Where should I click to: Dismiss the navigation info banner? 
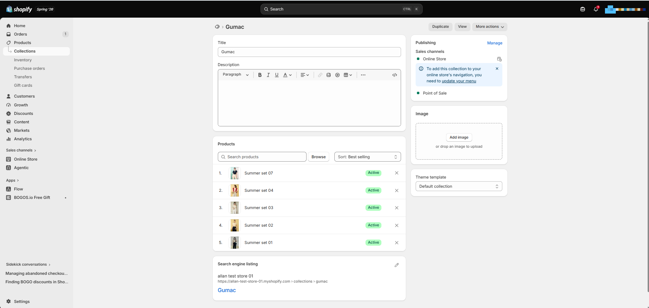[x=497, y=68]
